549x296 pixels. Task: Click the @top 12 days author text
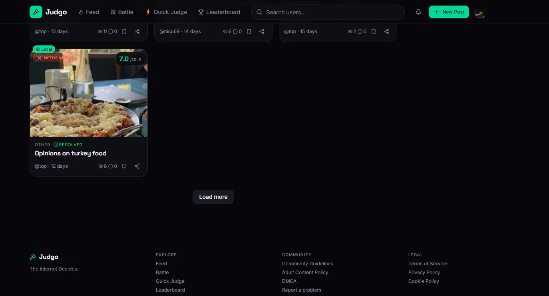[x=51, y=166]
